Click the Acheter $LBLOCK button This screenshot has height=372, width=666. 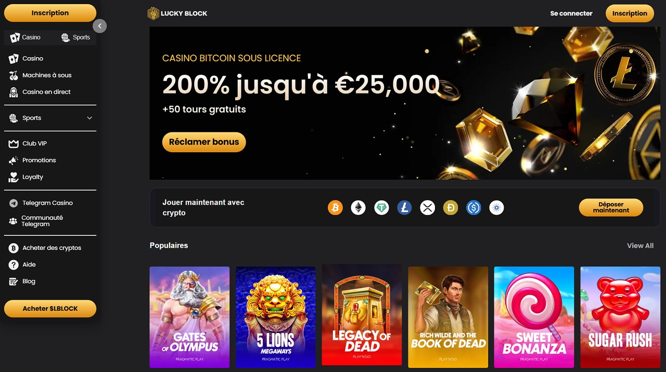click(50, 309)
